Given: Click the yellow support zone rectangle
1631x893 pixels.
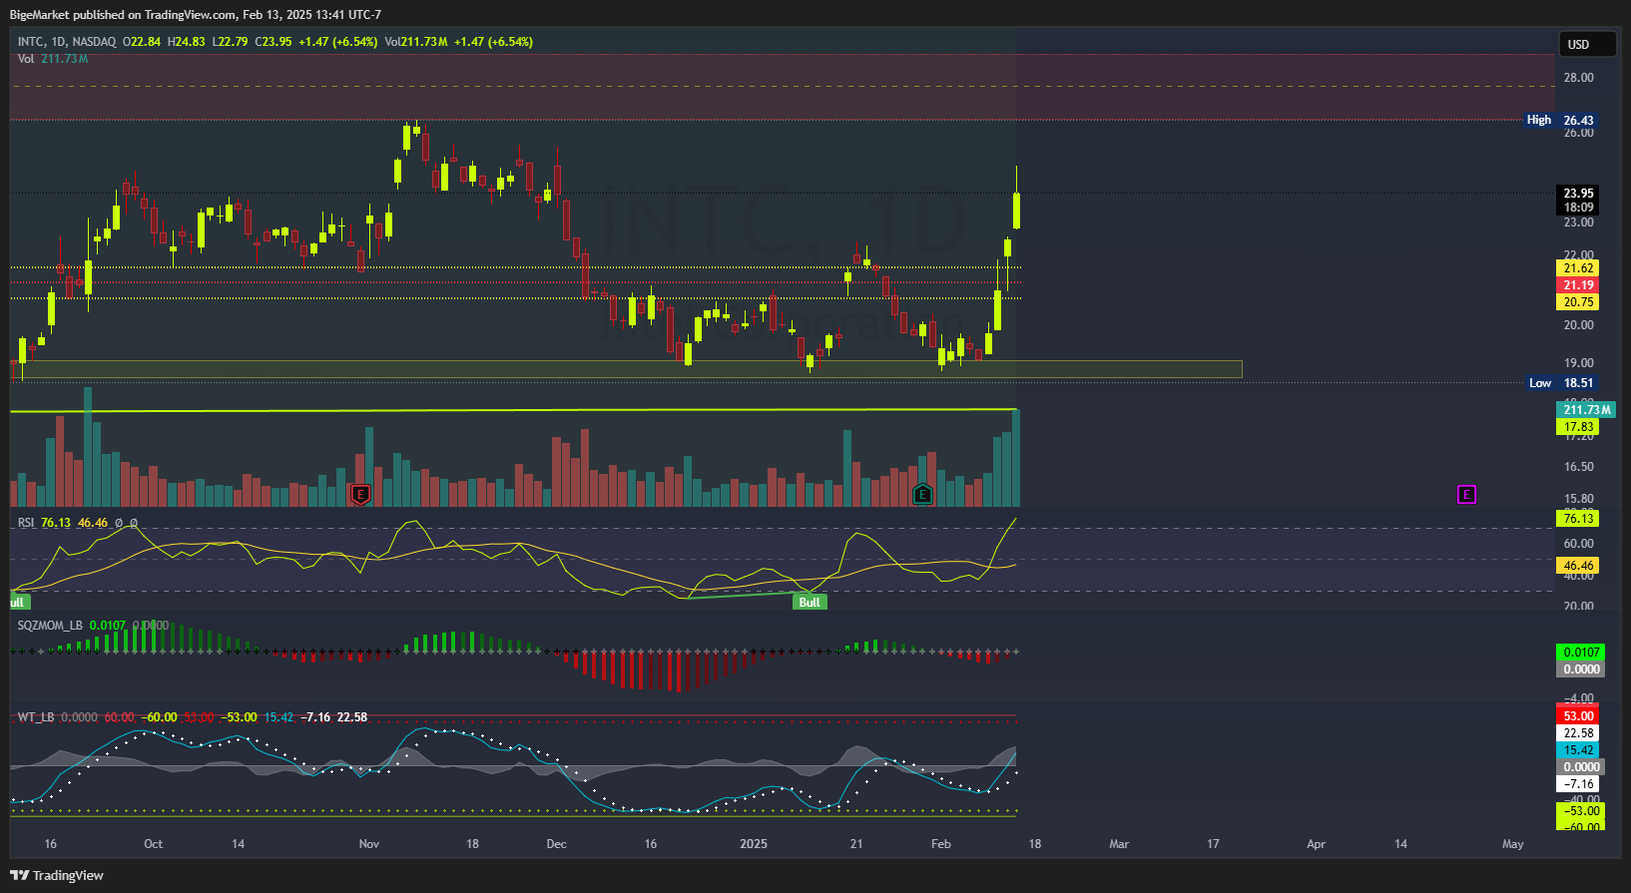Looking at the screenshot, I should (627, 369).
